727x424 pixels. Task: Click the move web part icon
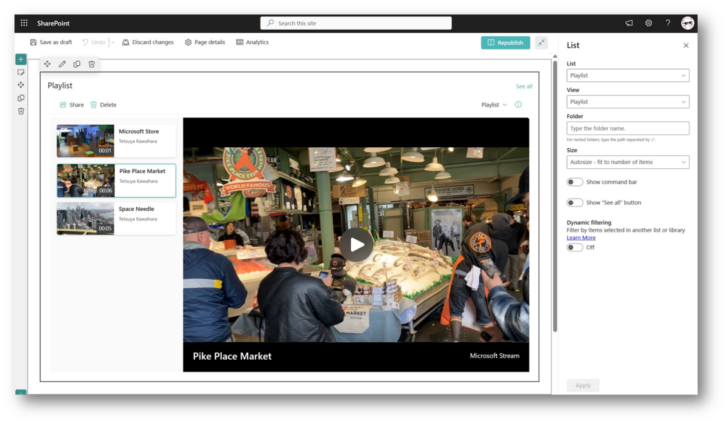coord(47,64)
